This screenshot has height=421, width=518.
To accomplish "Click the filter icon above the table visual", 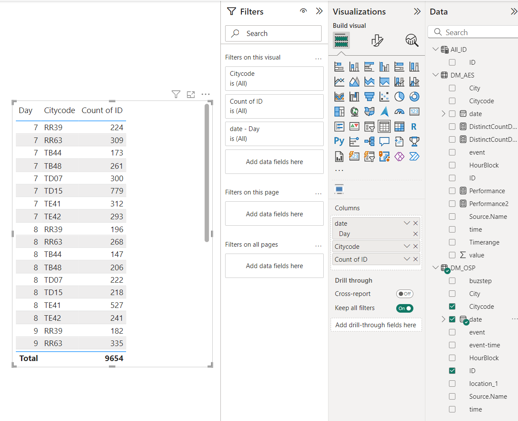I will pos(176,94).
